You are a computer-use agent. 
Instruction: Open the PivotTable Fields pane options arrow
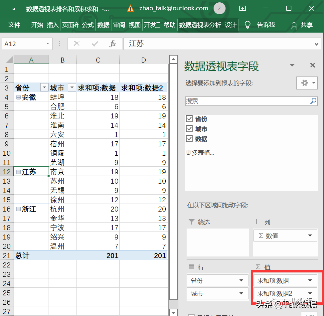tap(292, 65)
